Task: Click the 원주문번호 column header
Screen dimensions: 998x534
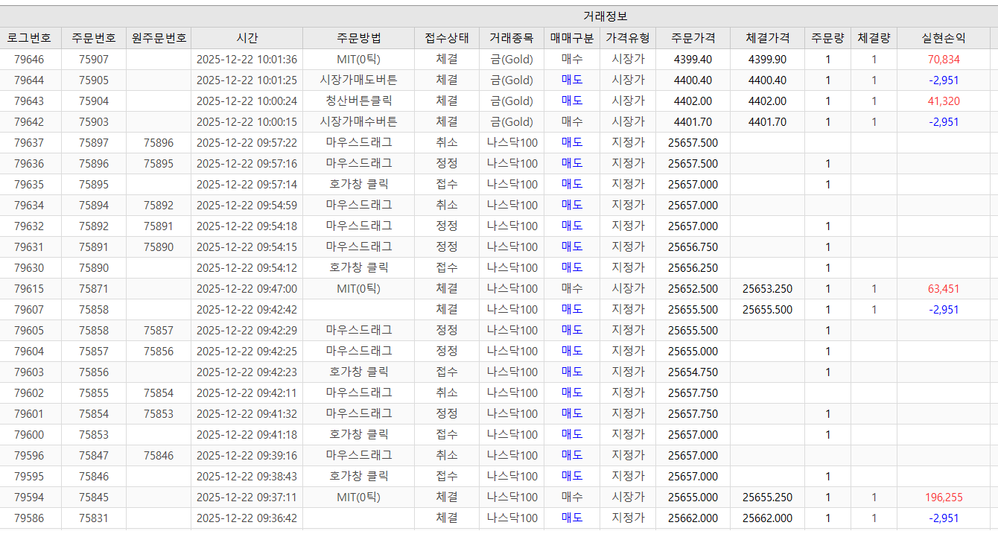Action: coord(159,38)
